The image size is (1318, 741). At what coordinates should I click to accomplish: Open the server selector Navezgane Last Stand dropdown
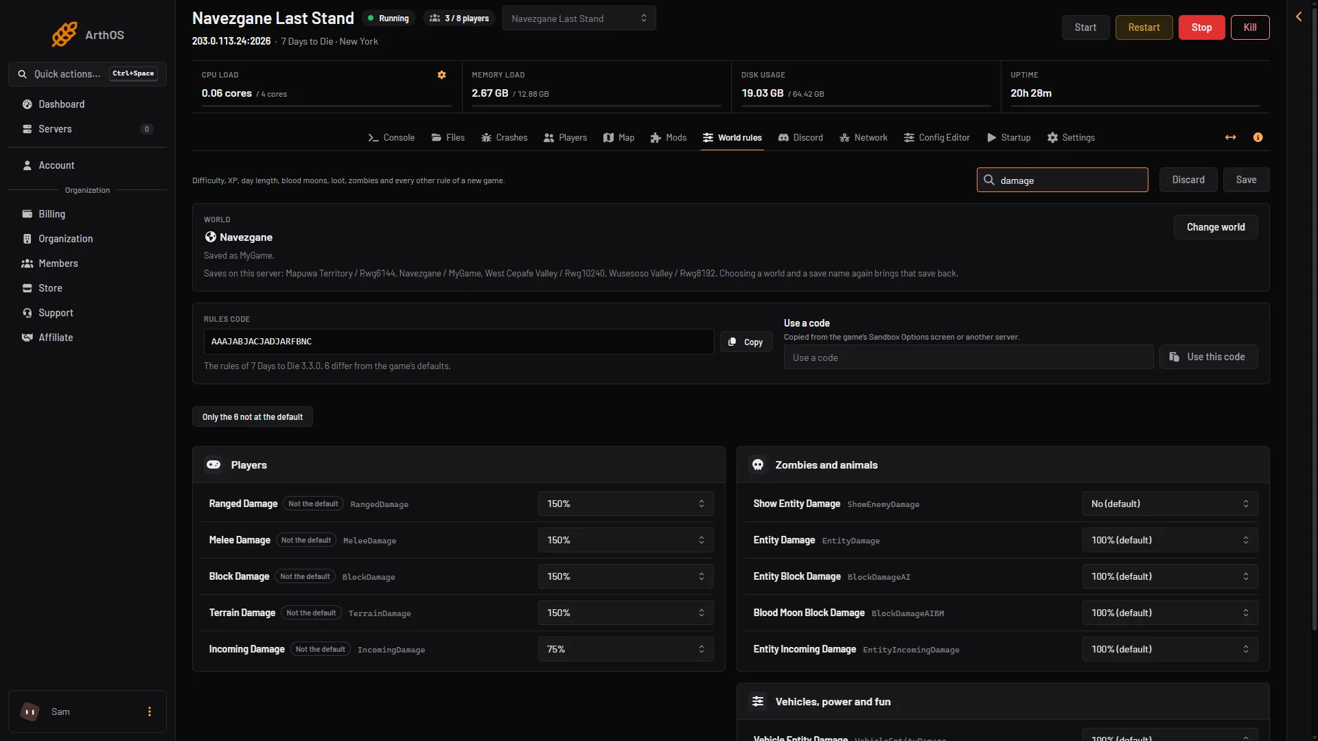(x=579, y=18)
